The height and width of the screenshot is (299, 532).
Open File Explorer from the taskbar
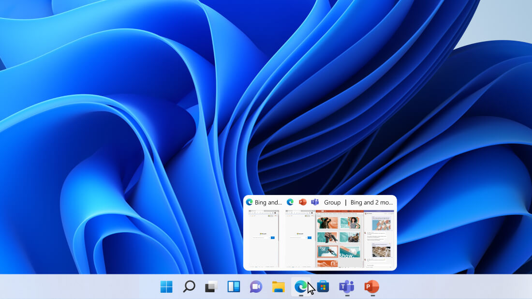tap(279, 287)
